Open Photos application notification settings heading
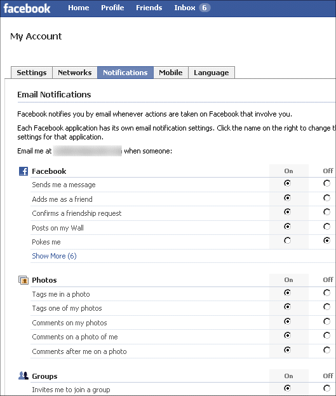Image resolution: width=336 pixels, height=396 pixels. 44,280
